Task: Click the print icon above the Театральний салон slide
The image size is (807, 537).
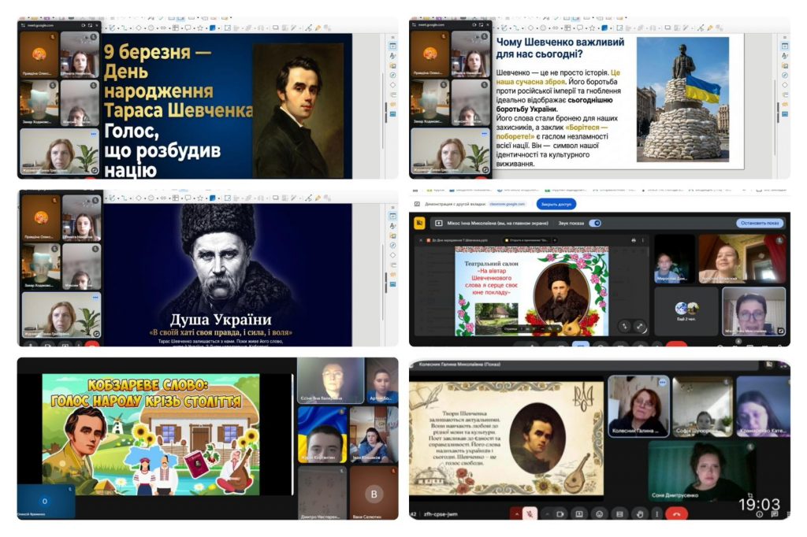Action: pos(633,239)
